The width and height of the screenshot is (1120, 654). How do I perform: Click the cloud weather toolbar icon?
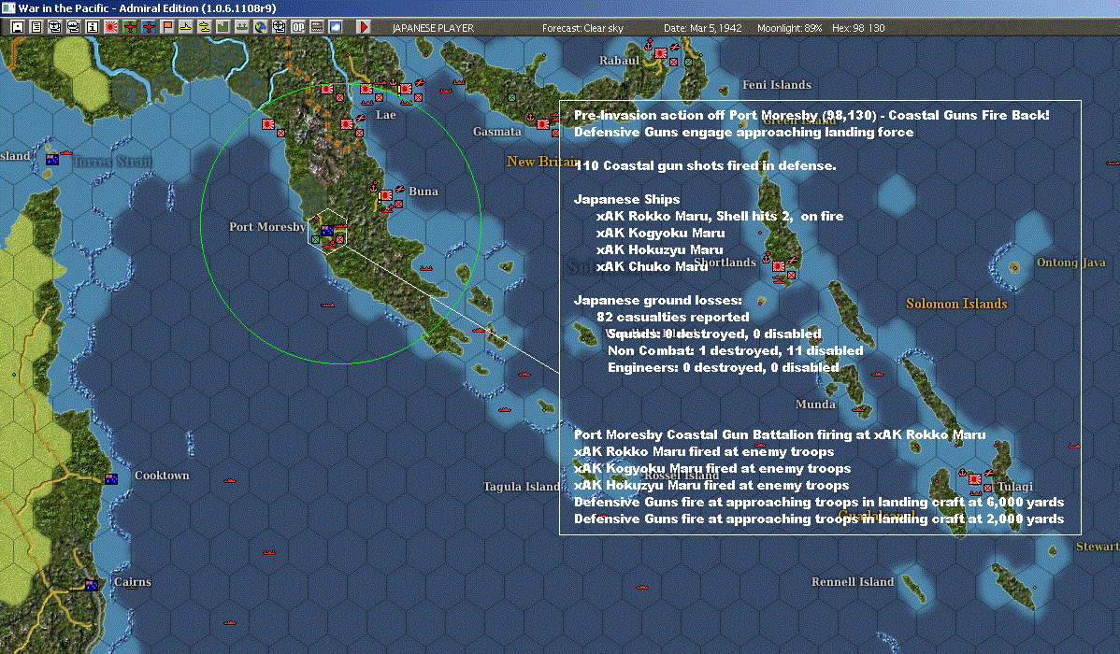point(335,27)
